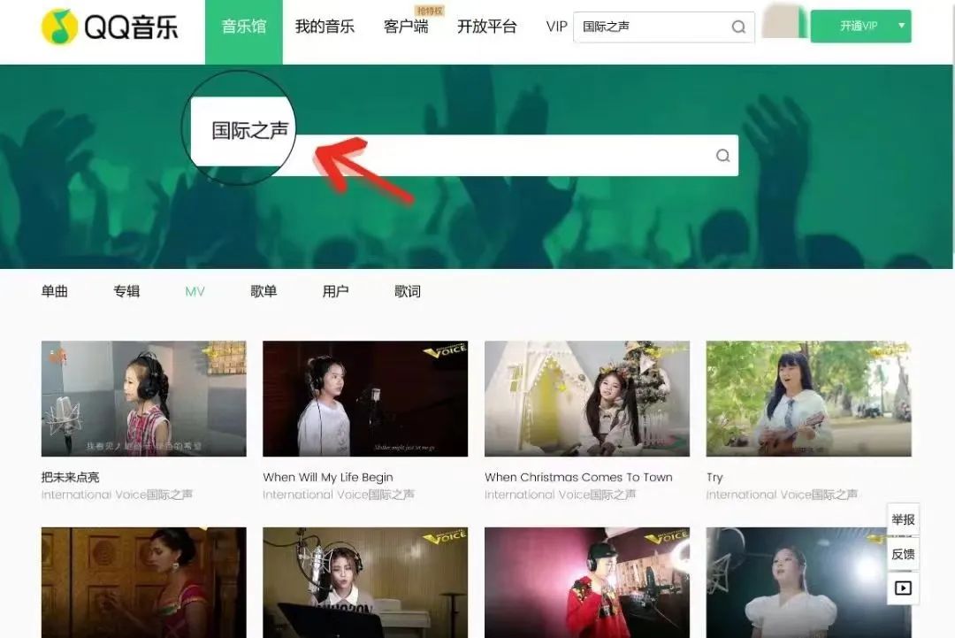Click the 把未来点亮 title link
Image resolution: width=955 pixels, height=638 pixels.
tap(70, 477)
